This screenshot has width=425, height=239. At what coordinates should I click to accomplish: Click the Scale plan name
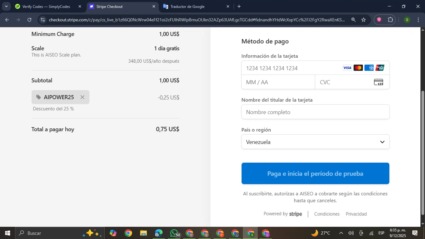(x=38, y=48)
